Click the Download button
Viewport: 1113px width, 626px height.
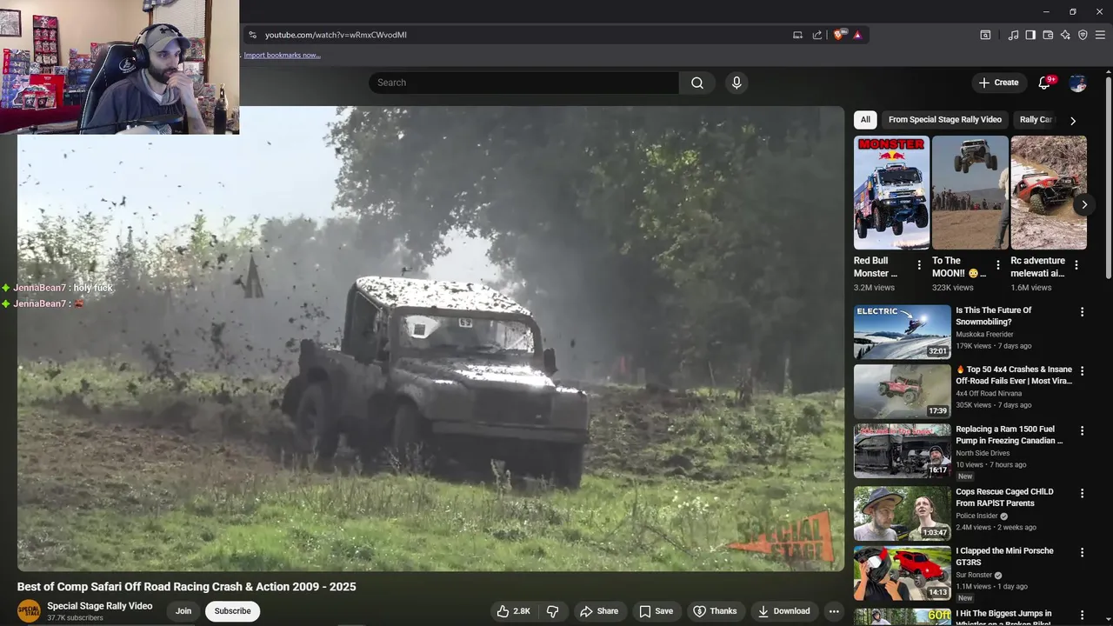[784, 611]
